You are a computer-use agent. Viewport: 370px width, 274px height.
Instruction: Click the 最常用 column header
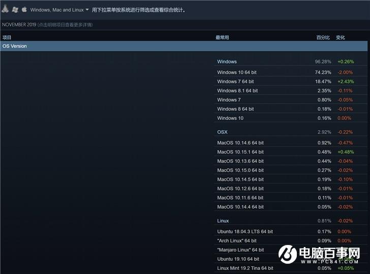point(222,38)
